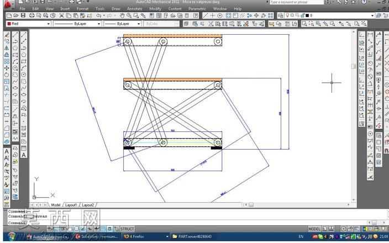Image resolution: width=389 pixels, height=243 pixels.
Task: Toggle the layer on/off lightbulb in layer box
Action: (x=287, y=15)
